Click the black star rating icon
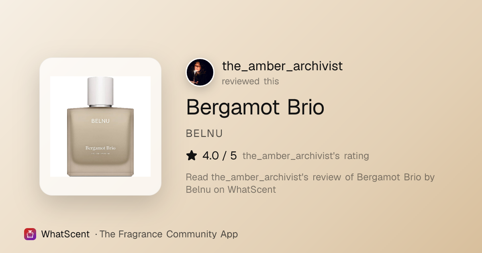The image size is (482, 253). coord(192,155)
